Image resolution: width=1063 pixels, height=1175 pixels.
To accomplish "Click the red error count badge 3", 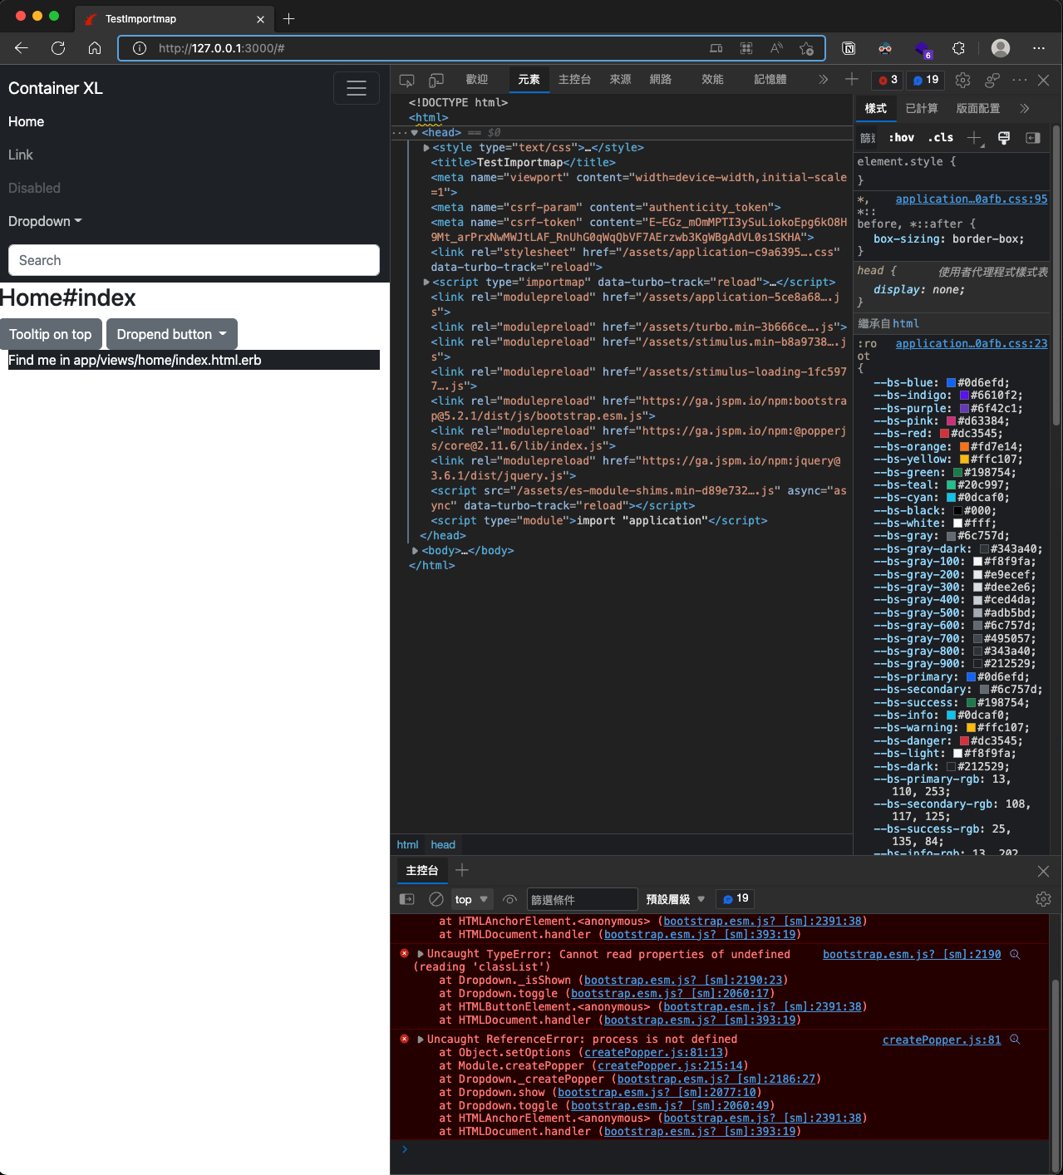I will [x=888, y=80].
